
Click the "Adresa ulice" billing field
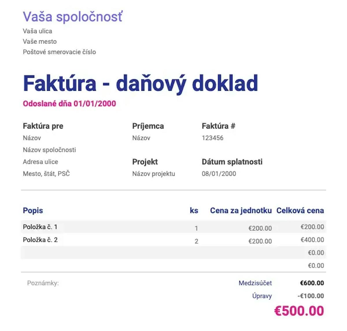click(40, 162)
